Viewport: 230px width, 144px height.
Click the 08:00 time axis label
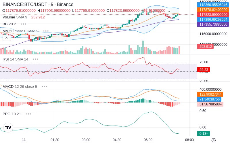click(x=189, y=140)
